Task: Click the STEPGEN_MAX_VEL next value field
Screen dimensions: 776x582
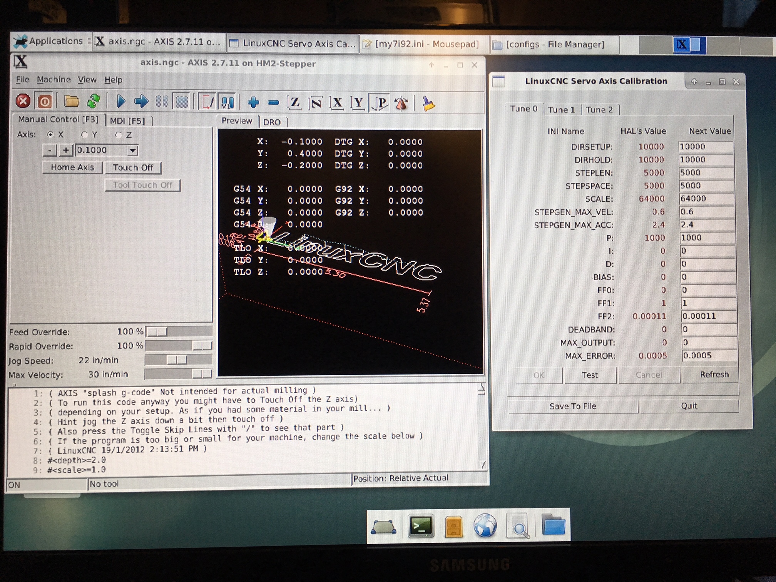Action: pyautogui.click(x=707, y=212)
